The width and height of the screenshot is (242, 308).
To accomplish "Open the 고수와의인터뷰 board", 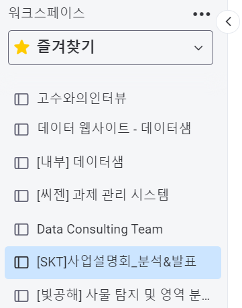I will click(113, 99).
